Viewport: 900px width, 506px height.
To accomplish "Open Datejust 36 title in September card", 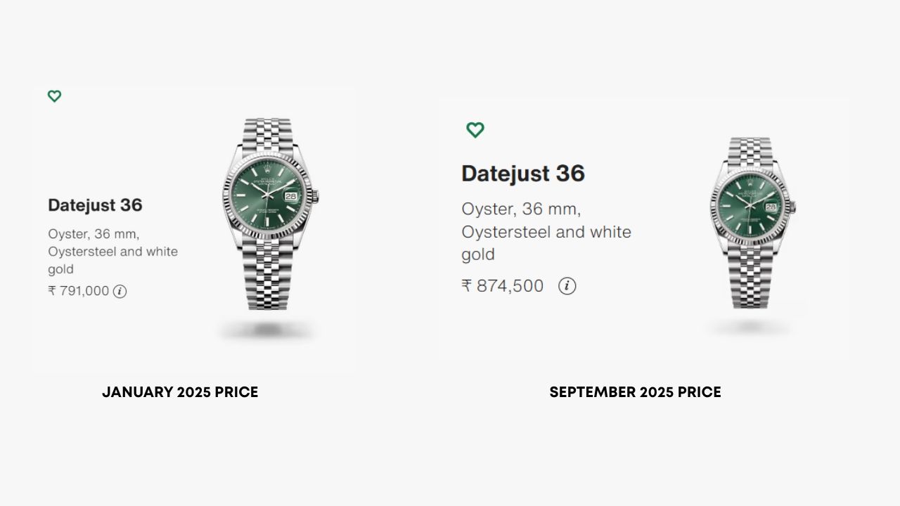I will point(523,174).
